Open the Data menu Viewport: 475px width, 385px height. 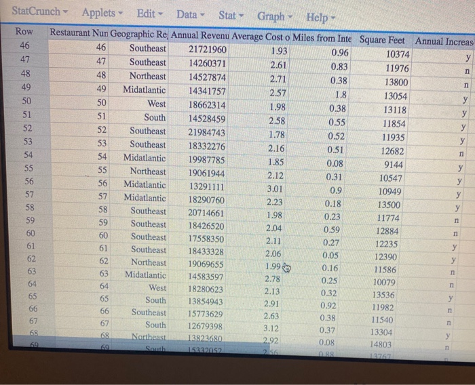coord(191,14)
